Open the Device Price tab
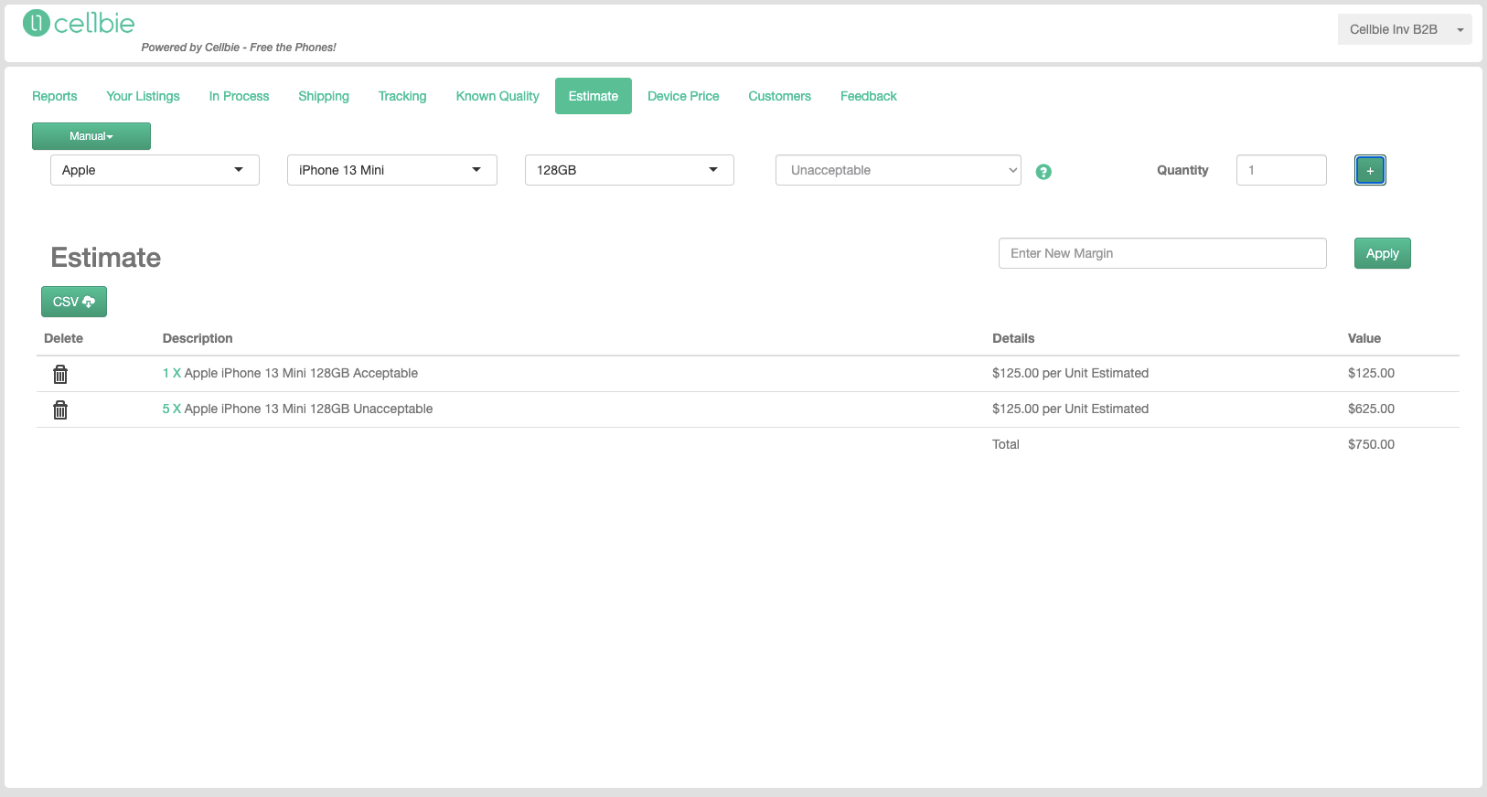 (x=683, y=96)
